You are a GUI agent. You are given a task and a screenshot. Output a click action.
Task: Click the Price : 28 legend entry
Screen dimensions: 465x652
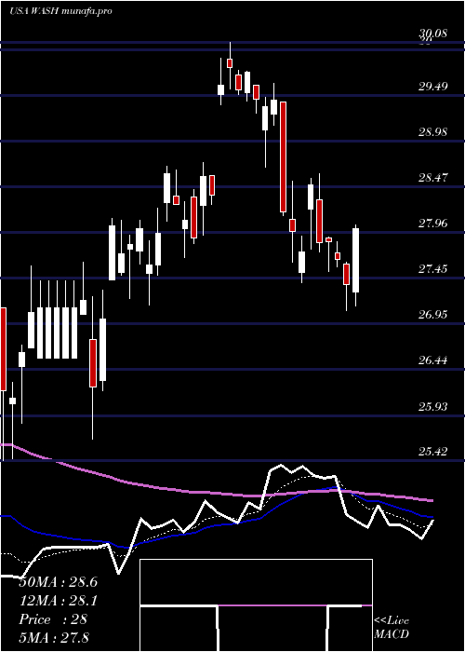point(53,619)
